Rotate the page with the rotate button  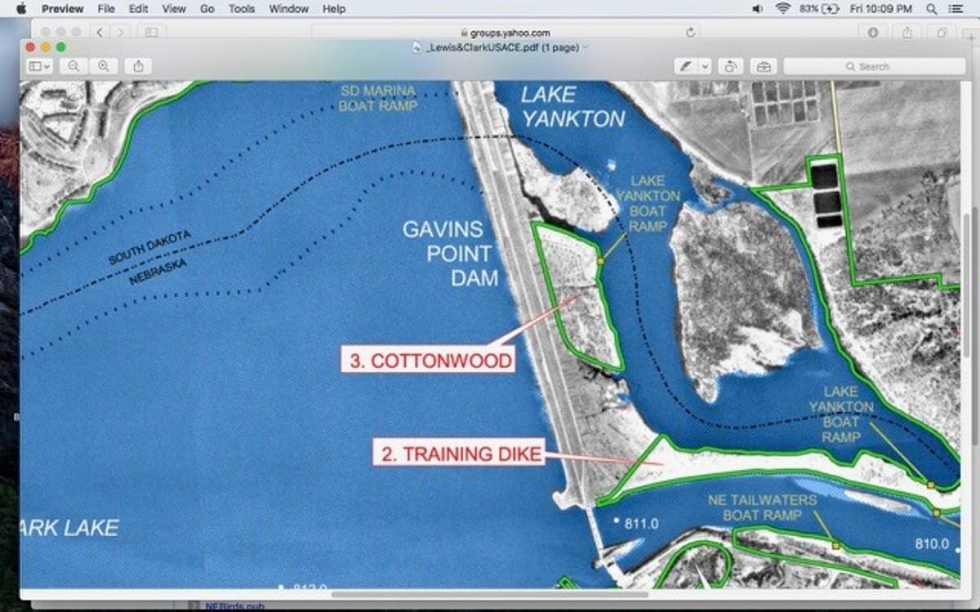(730, 66)
